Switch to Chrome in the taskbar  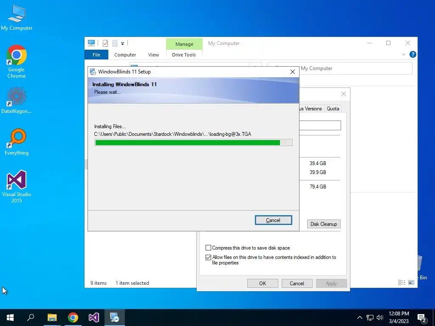coord(73,318)
